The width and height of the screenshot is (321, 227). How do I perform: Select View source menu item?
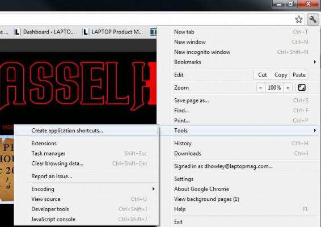point(86,199)
